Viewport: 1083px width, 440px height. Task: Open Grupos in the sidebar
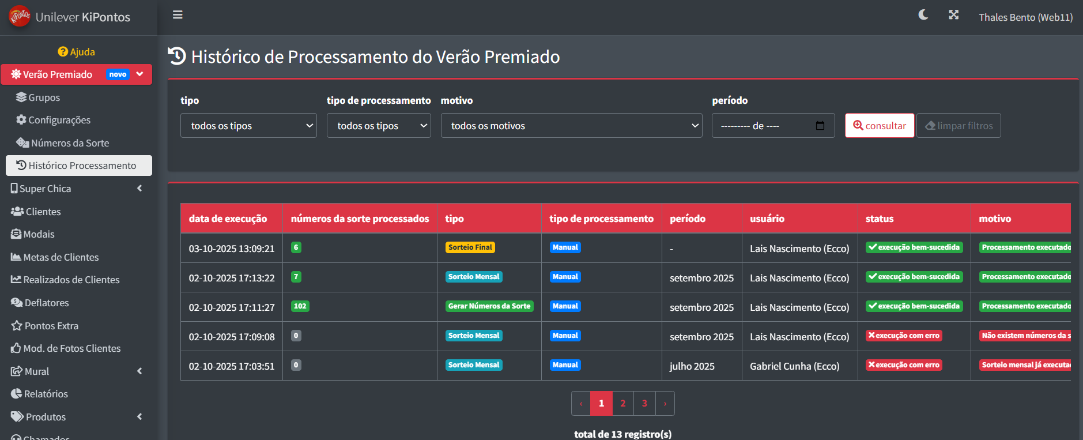tap(44, 97)
